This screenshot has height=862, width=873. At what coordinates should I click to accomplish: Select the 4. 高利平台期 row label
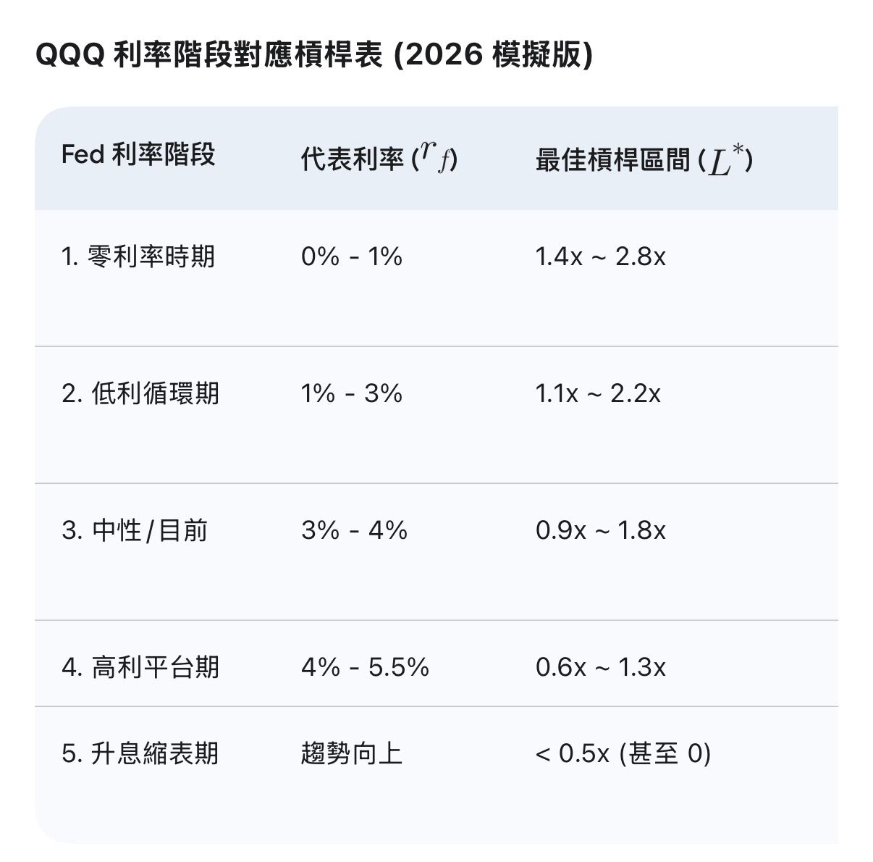(x=140, y=667)
